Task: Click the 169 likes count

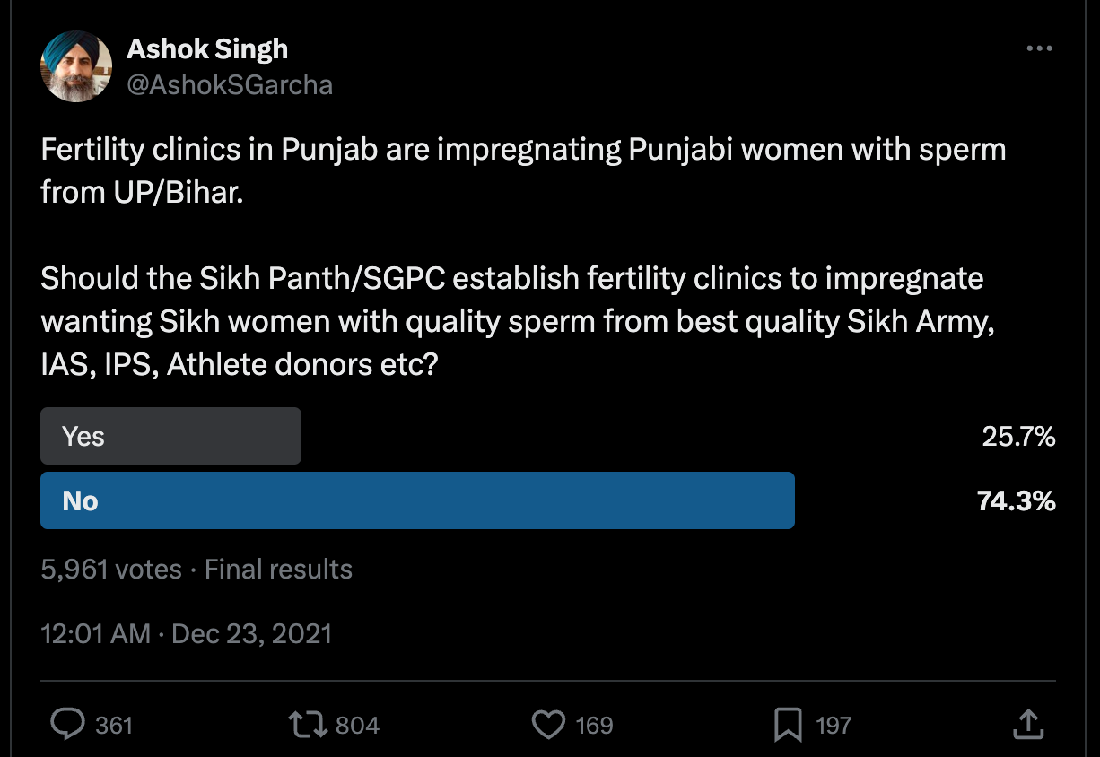Action: [594, 725]
